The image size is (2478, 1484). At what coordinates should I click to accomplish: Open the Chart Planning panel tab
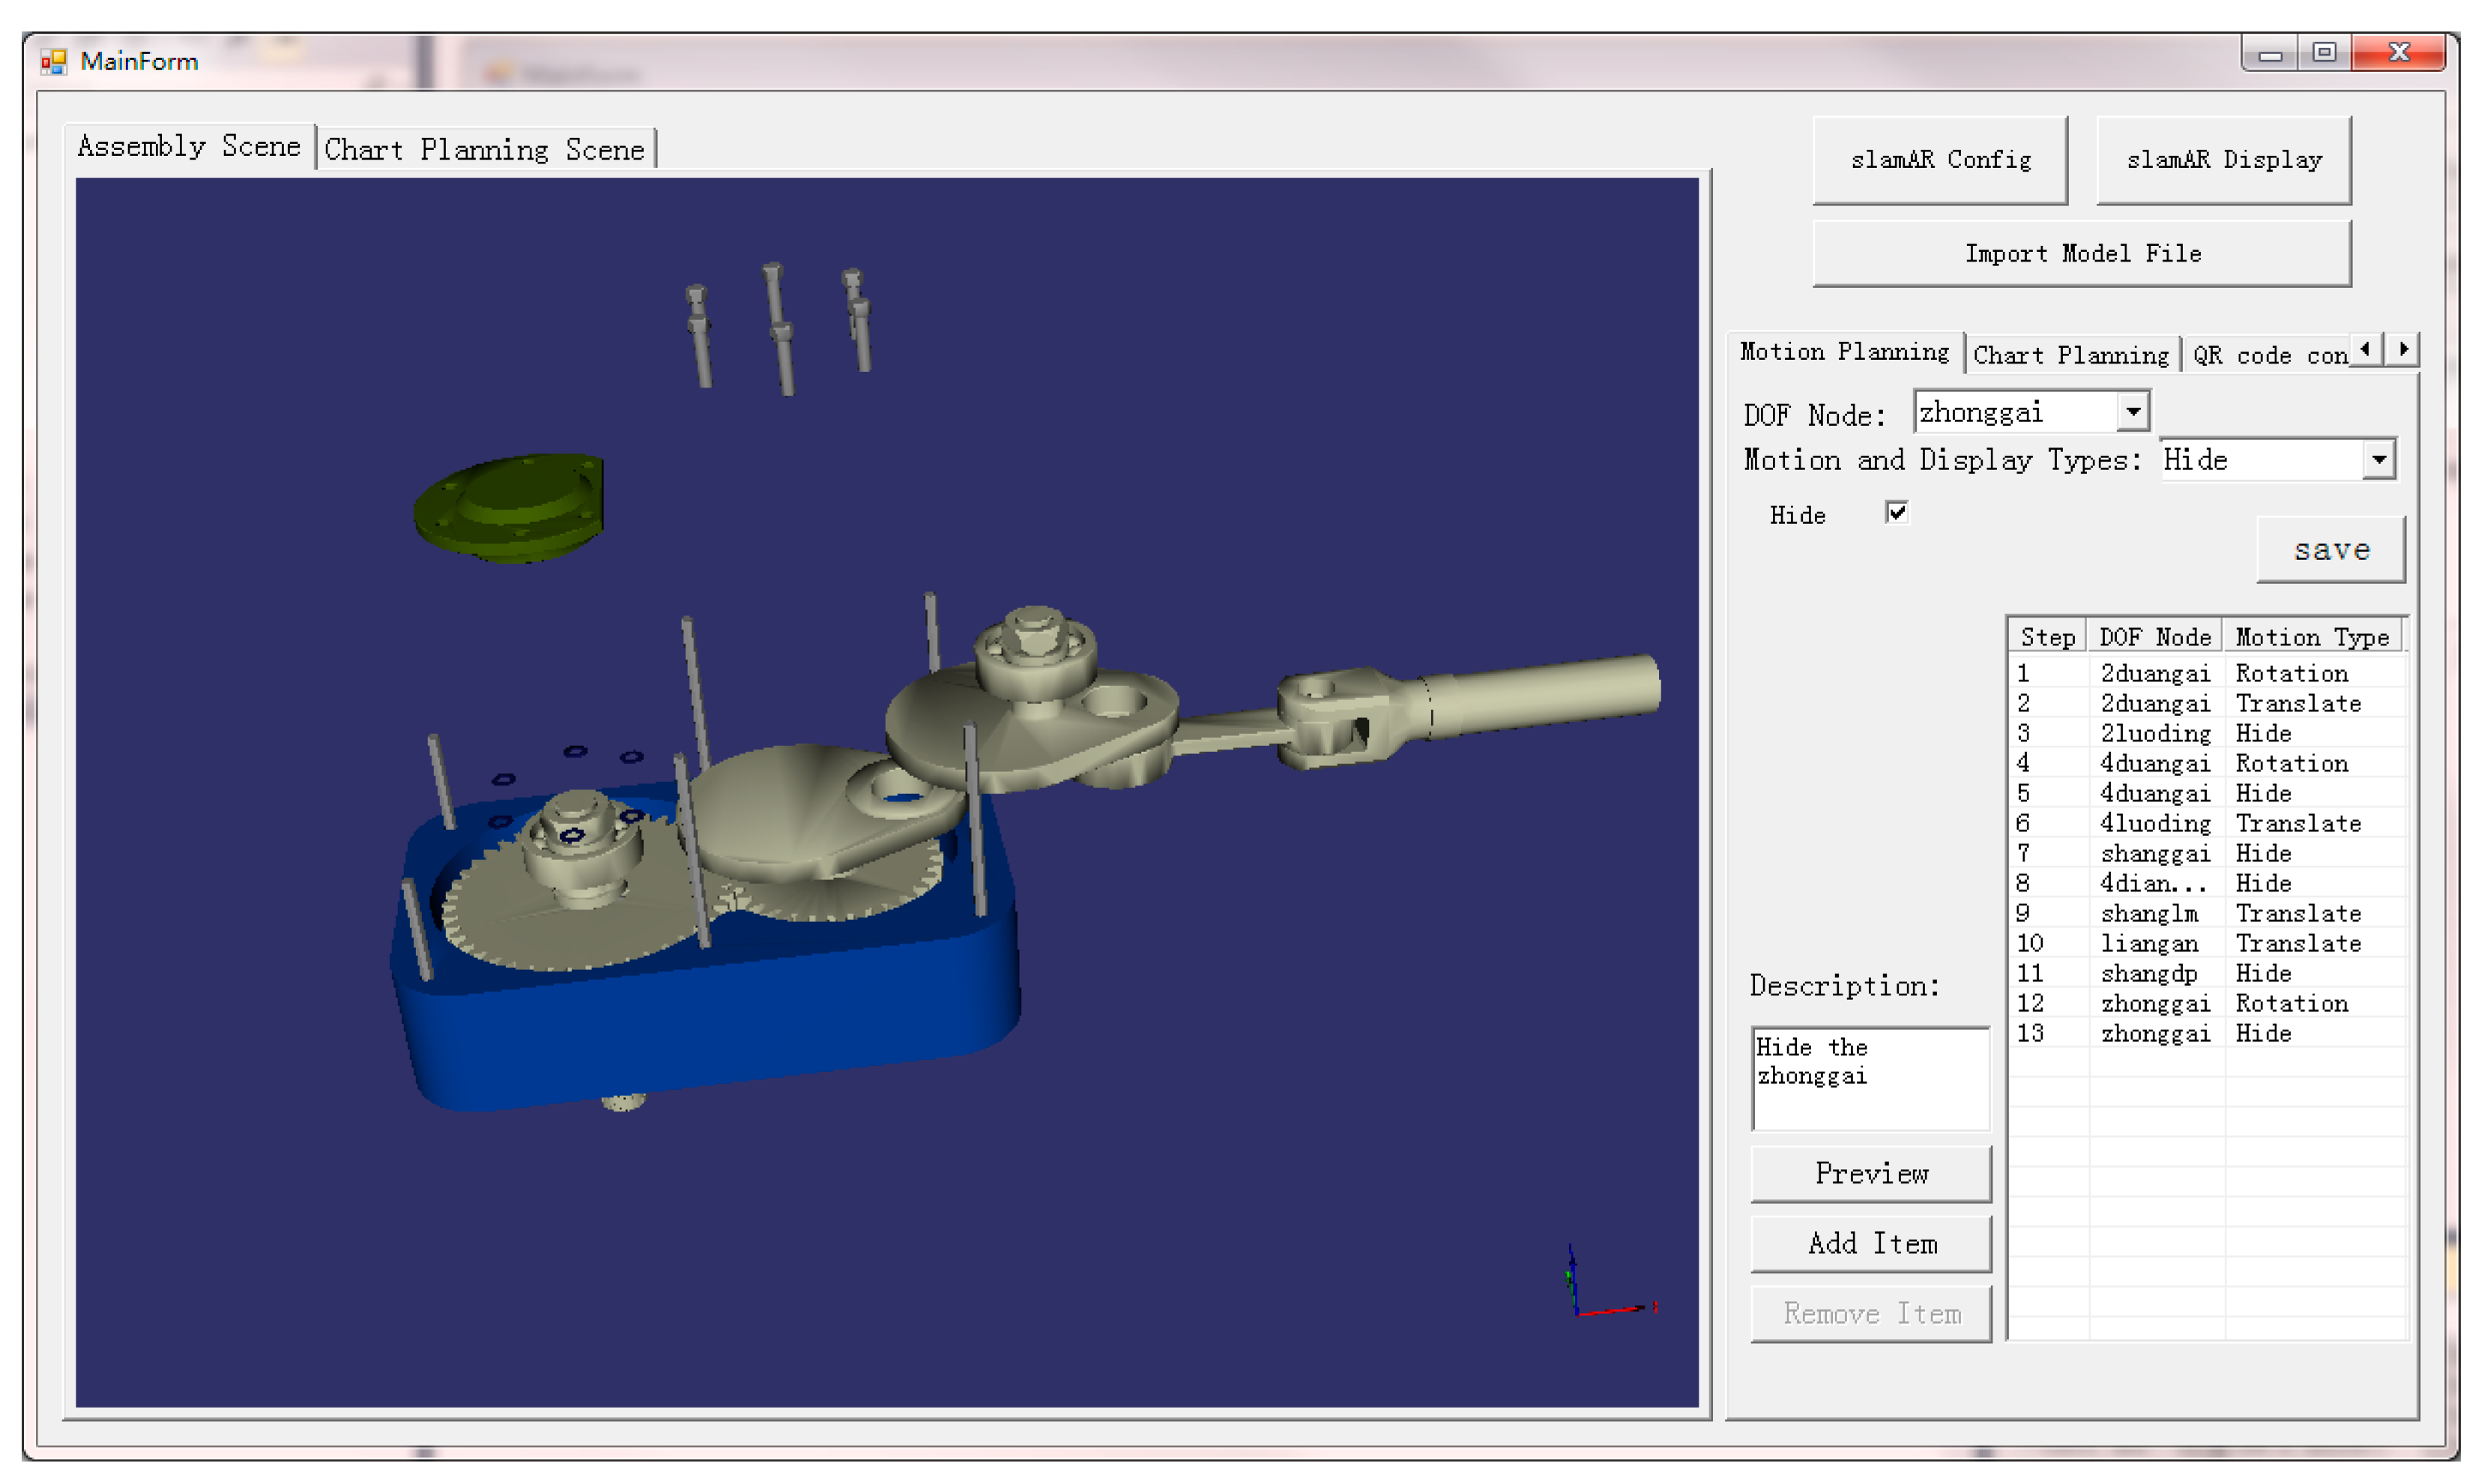(2070, 355)
